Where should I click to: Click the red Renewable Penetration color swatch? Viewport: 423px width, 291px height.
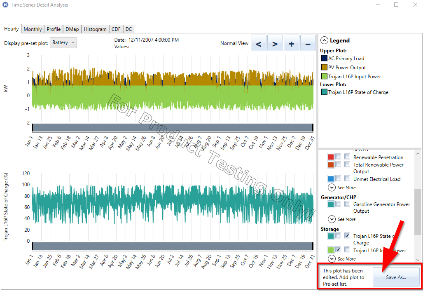coord(331,157)
